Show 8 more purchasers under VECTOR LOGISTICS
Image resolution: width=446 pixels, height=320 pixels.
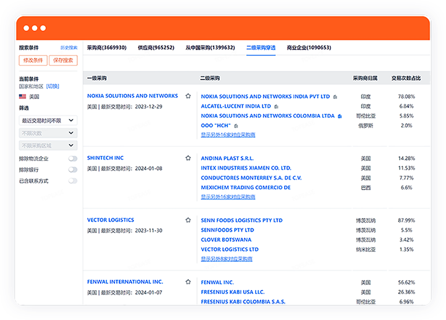pos(226,259)
